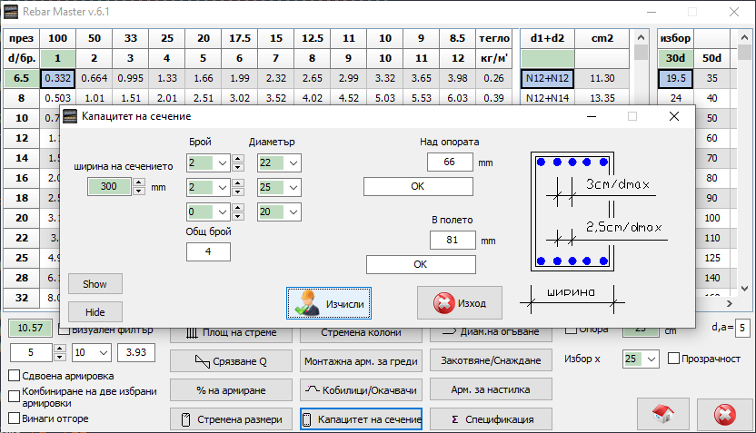Open Срязване Q shear tool
Viewport: 756px width, 433px height.
pos(231,360)
